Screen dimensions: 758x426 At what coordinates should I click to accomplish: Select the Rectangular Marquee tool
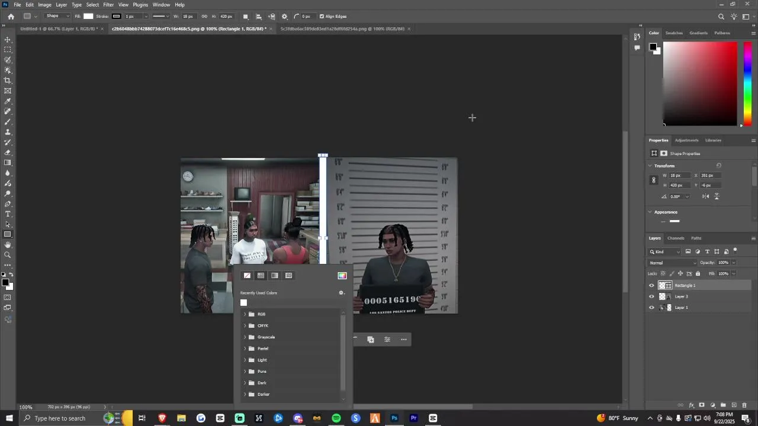[x=8, y=50]
